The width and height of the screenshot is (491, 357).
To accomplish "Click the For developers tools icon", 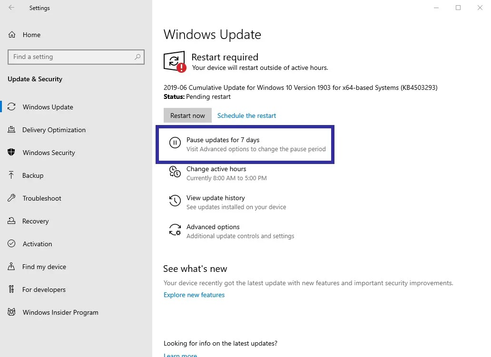I will pyautogui.click(x=11, y=289).
